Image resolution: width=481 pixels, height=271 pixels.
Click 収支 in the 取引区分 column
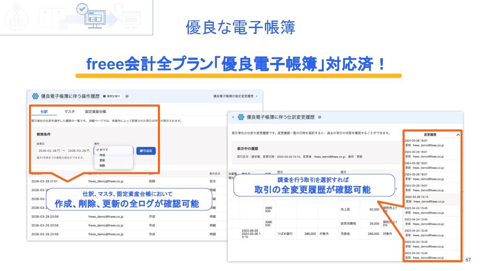(213, 181)
